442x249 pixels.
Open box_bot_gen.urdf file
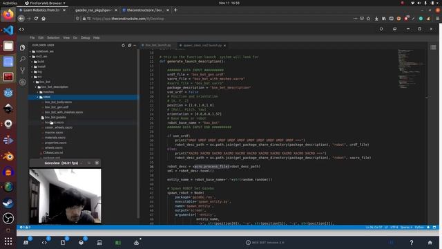tap(57, 107)
